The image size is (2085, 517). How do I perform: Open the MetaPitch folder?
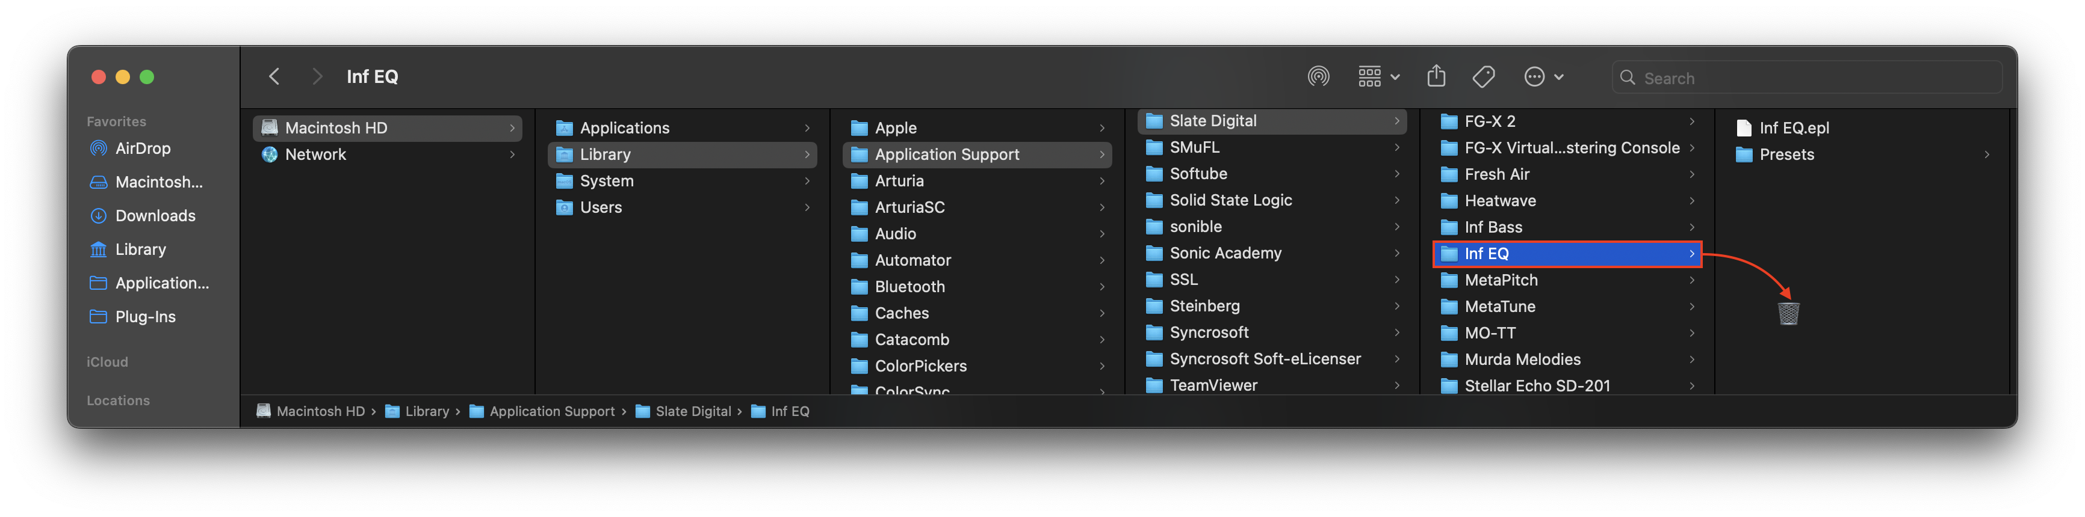point(1567,280)
